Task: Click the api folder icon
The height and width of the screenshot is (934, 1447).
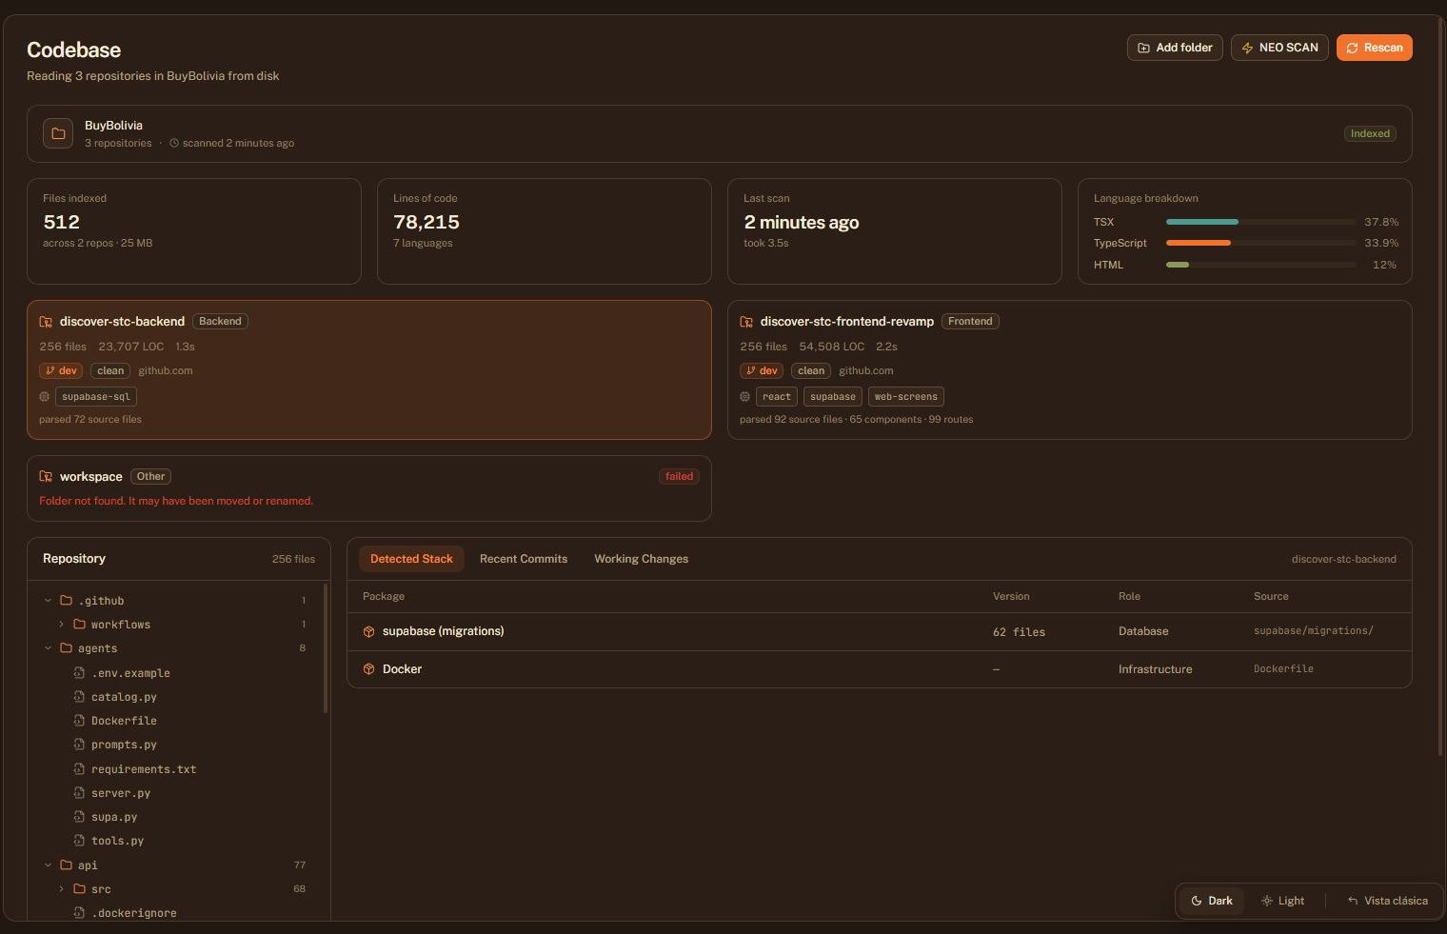Action: 66,865
